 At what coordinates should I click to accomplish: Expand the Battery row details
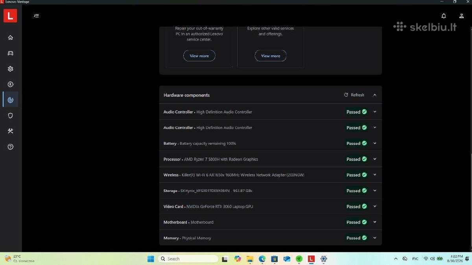[375, 143]
